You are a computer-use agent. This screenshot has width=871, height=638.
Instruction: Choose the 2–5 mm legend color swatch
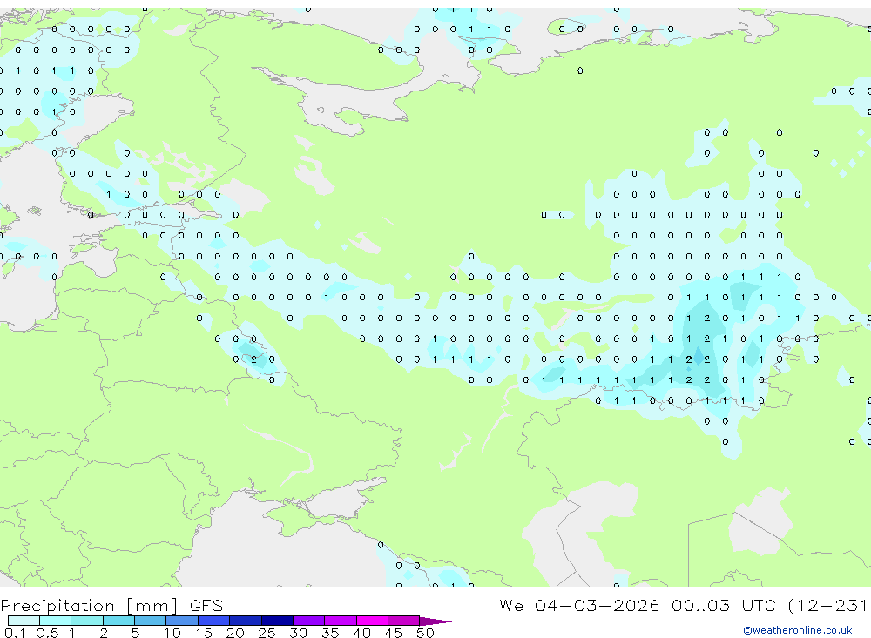pos(118,621)
